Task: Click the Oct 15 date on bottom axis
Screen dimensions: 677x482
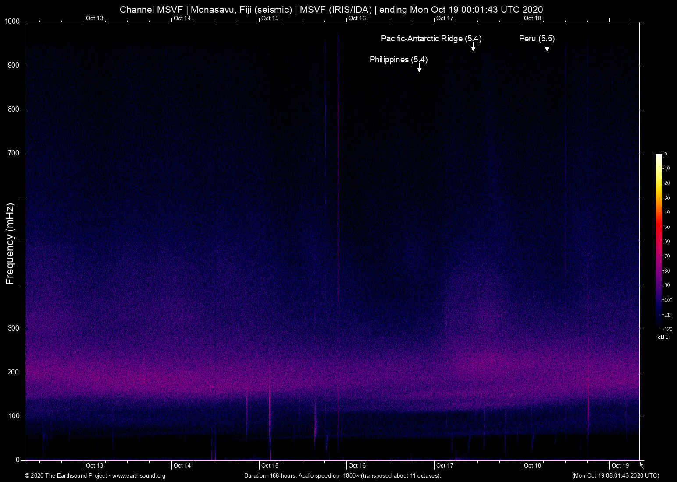Action: point(270,466)
